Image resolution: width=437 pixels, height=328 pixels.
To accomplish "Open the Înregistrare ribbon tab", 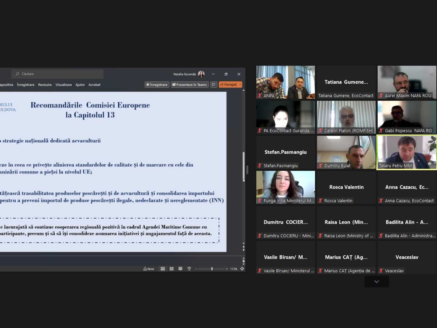I will pyautogui.click(x=25, y=85).
